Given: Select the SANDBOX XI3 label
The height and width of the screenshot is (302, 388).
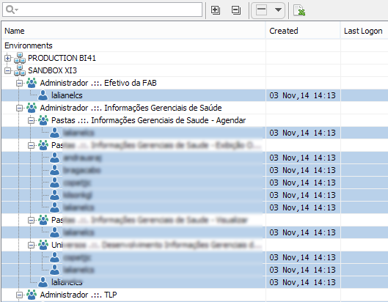Looking at the screenshot, I should coord(53,71).
